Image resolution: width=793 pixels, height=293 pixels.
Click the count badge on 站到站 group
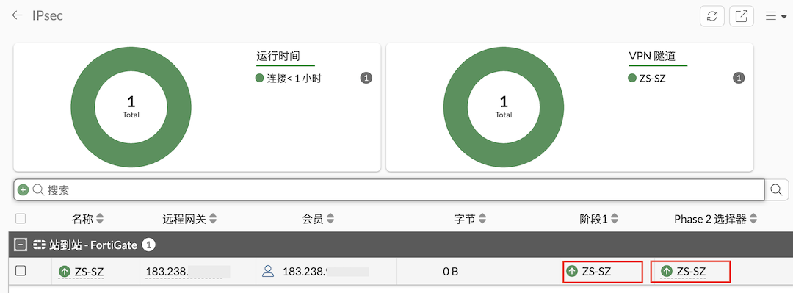pyautogui.click(x=148, y=245)
